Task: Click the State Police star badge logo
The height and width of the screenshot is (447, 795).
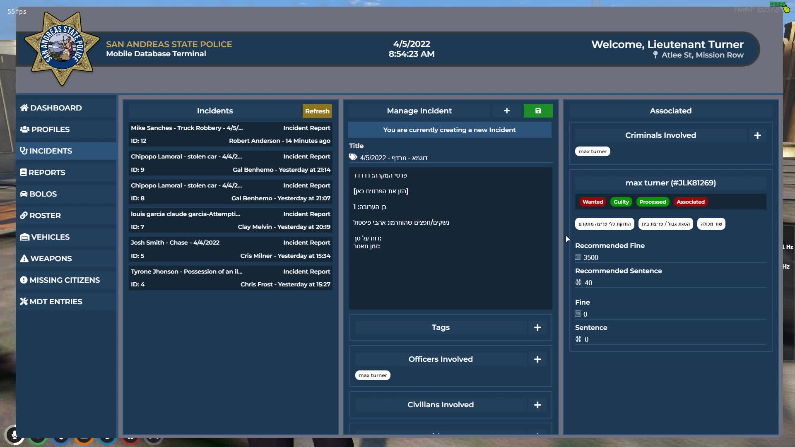Action: (63, 49)
